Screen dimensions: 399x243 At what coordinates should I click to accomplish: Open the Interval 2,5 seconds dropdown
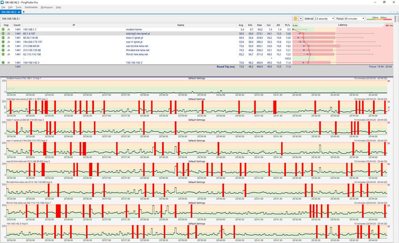324,18
